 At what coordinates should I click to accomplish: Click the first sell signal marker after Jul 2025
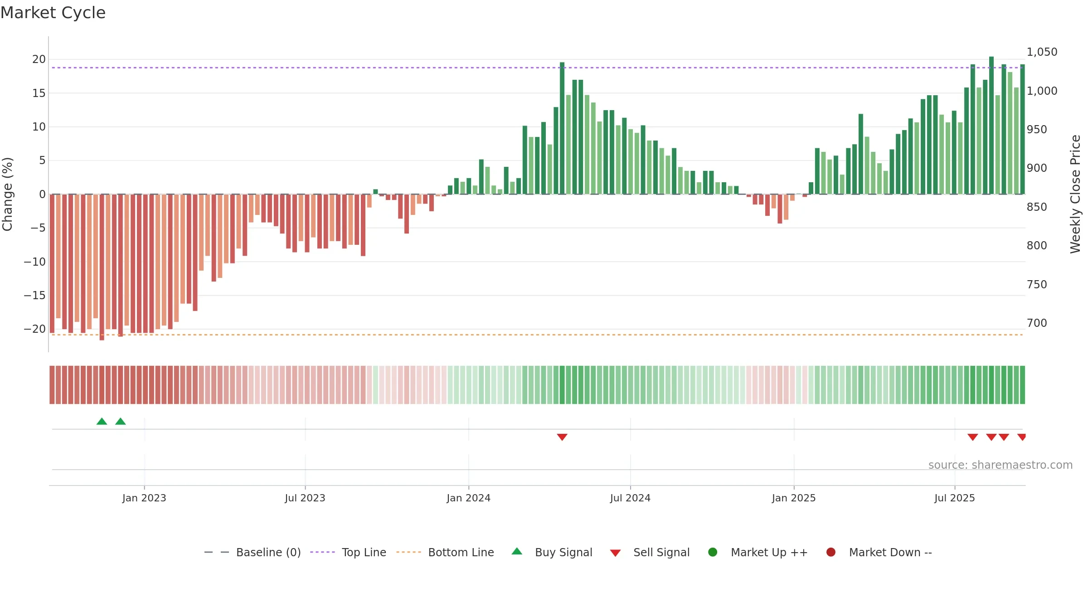[x=973, y=437]
